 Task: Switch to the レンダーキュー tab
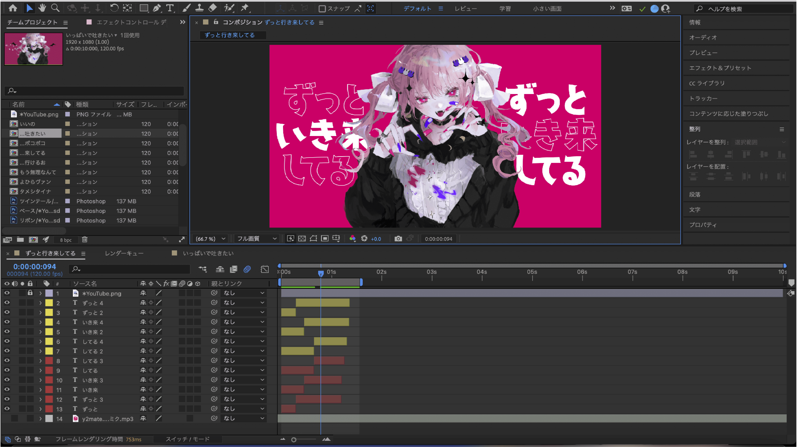[x=124, y=253]
